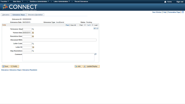
Task: Add a new row with plus icon
Action: [95, 28]
